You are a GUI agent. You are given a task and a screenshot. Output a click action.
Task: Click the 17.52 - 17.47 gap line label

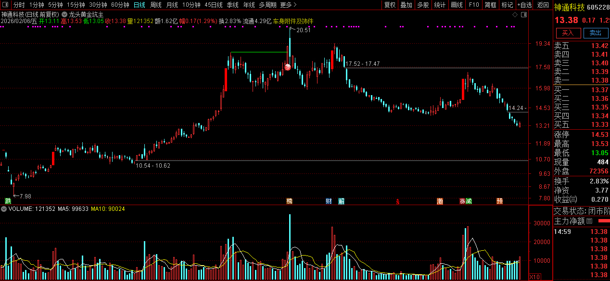tap(363, 64)
